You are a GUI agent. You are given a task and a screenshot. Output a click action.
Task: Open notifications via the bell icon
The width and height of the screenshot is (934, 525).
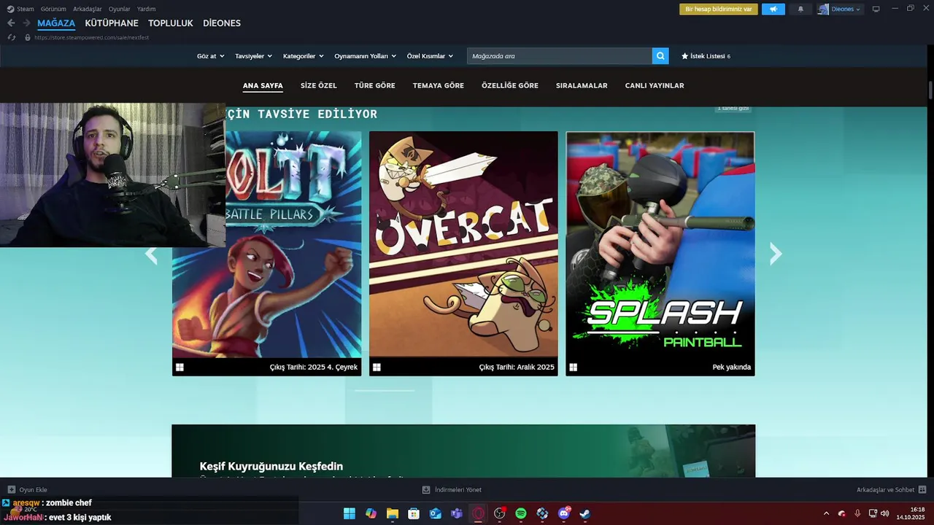(800, 9)
